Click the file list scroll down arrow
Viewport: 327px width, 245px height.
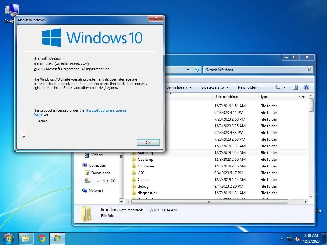[x=311, y=196]
